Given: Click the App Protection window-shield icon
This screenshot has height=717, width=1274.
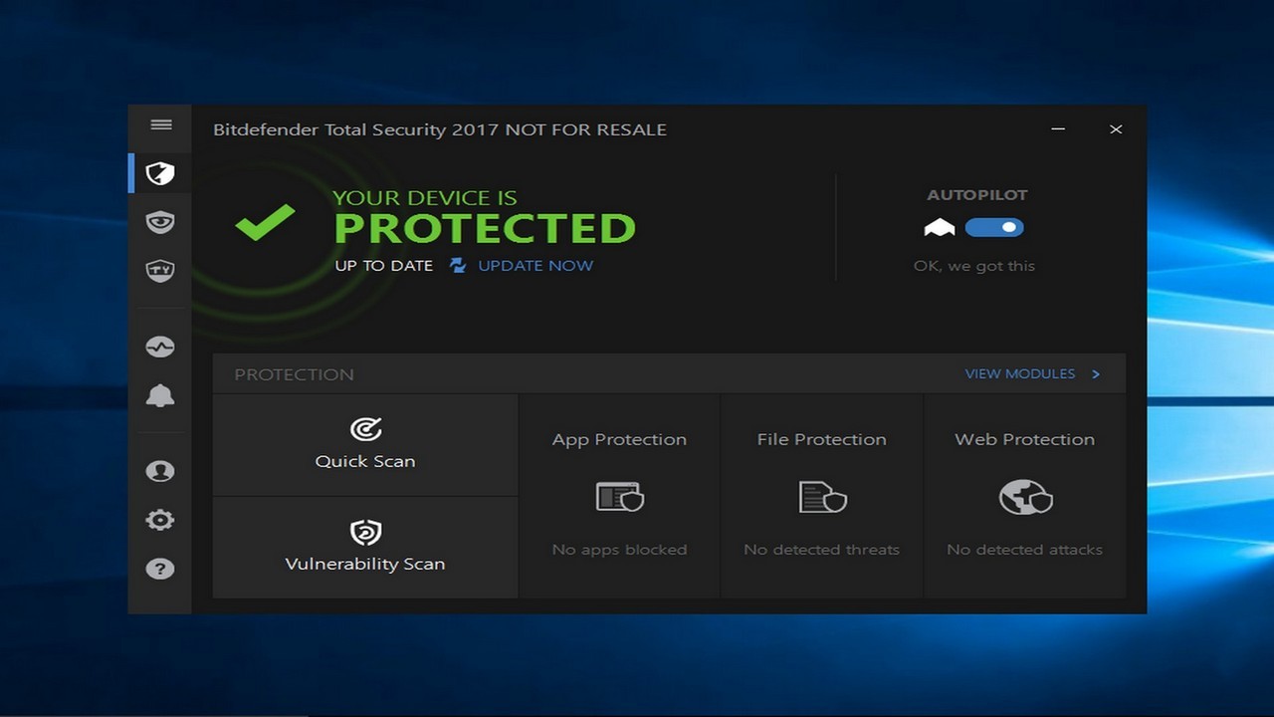Looking at the screenshot, I should (x=619, y=496).
